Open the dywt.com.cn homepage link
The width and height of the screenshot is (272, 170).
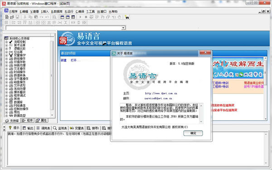pos(161,94)
